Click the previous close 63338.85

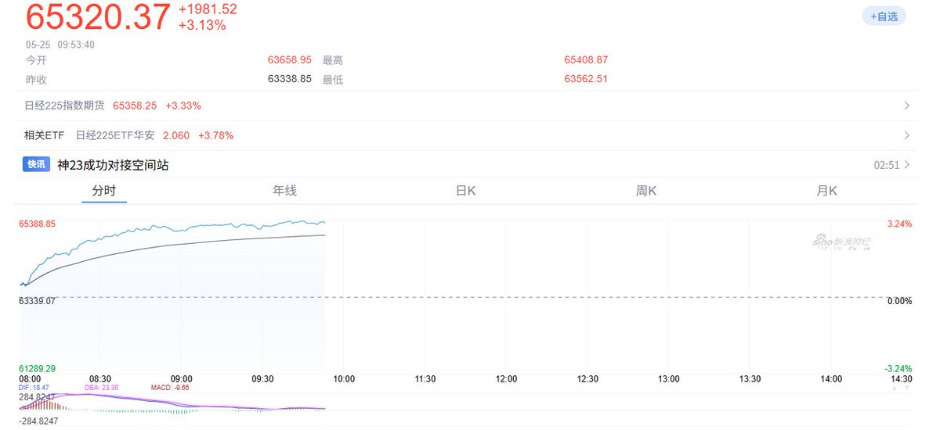(290, 79)
